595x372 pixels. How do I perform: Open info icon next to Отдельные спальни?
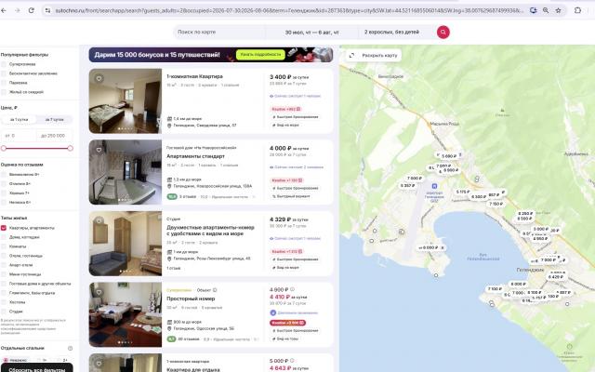click(70, 348)
